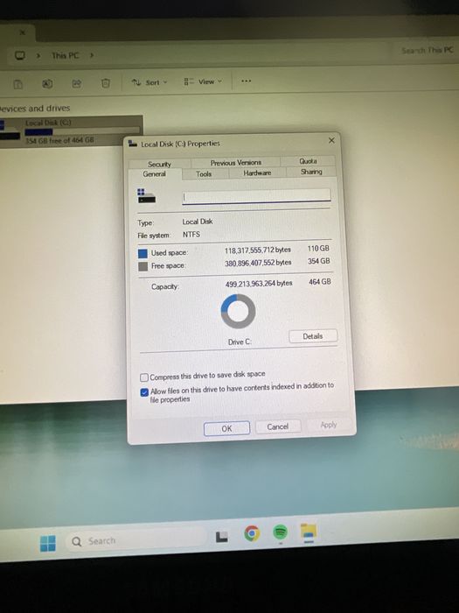459x613 pixels.
Task: Click the Paste icon in Explorer toolbar
Action: [x=18, y=84]
